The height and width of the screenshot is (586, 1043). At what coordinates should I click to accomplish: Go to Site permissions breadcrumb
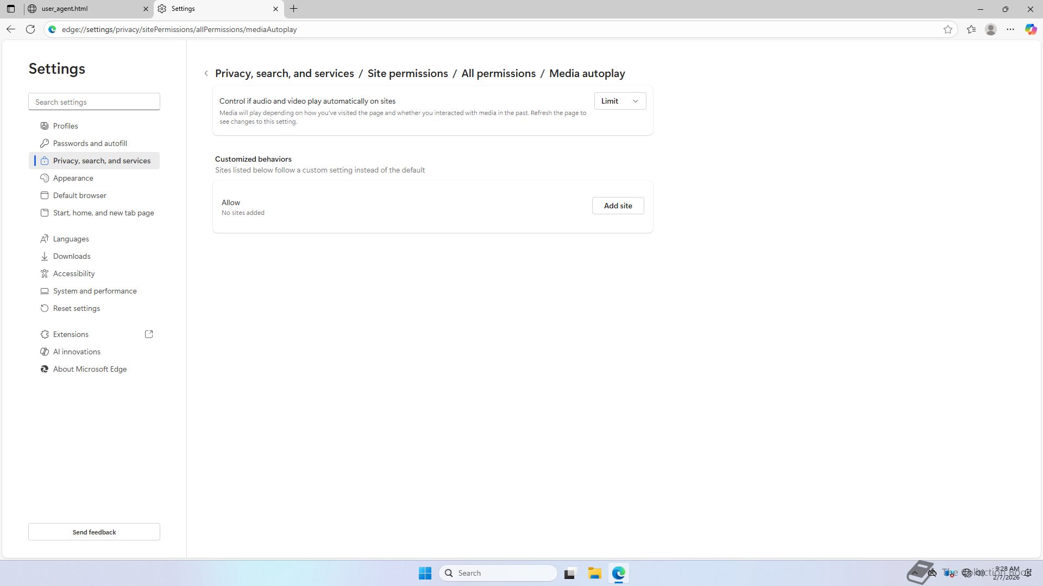click(407, 73)
